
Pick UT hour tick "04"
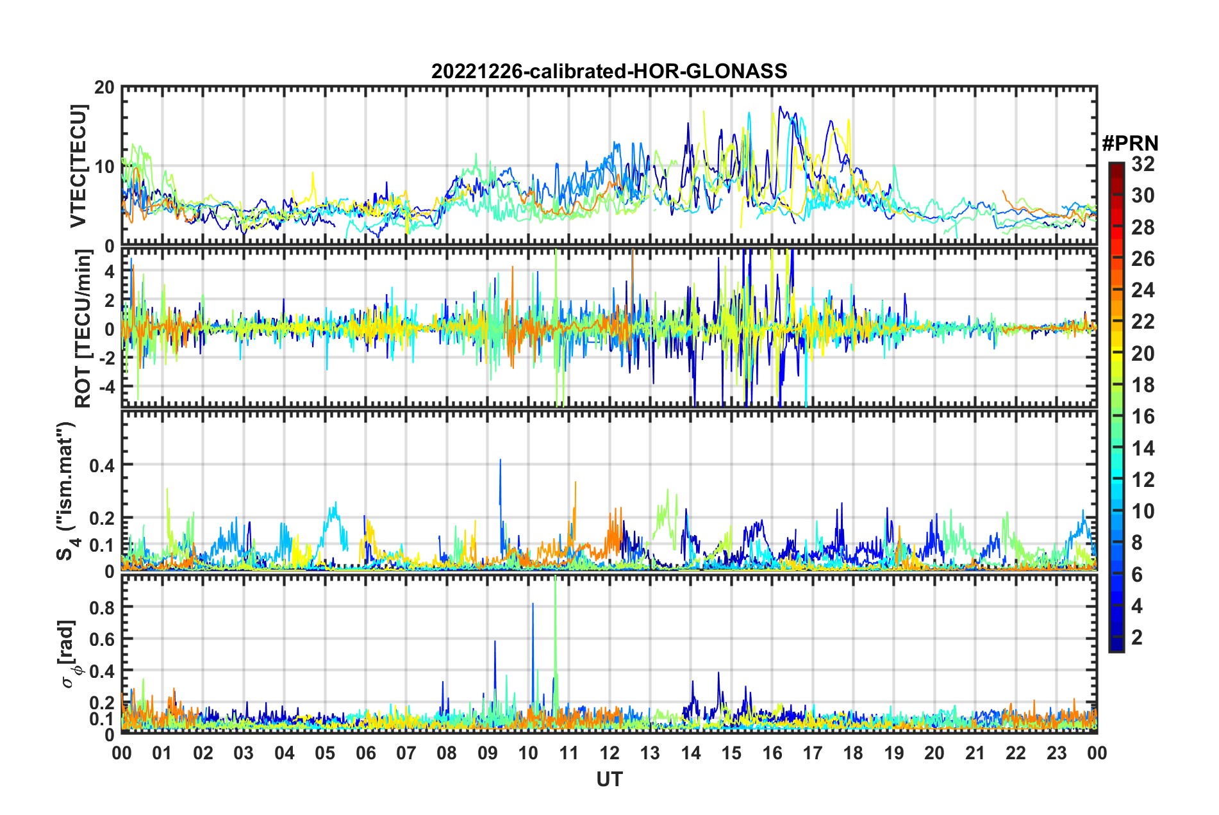click(x=285, y=752)
